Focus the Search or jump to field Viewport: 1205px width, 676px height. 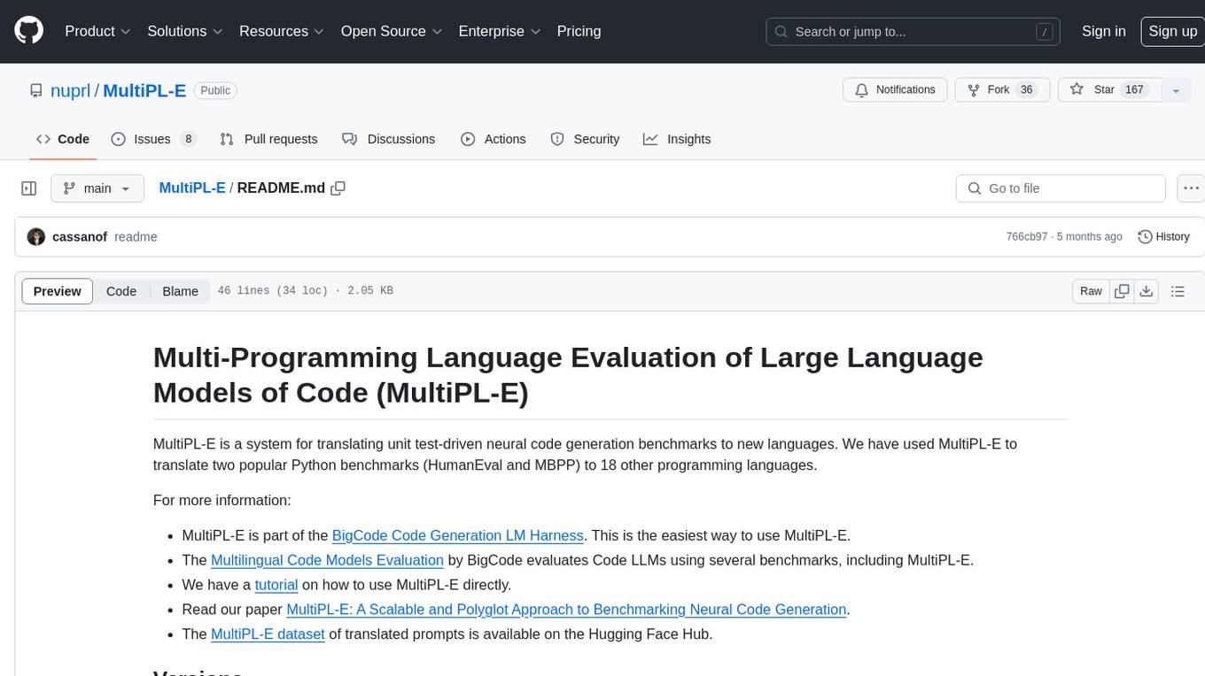click(913, 31)
